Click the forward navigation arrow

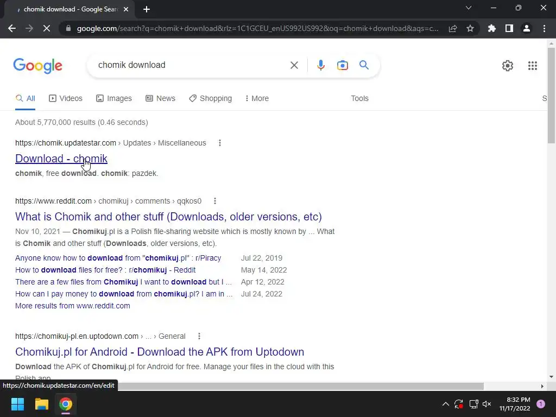point(29,28)
